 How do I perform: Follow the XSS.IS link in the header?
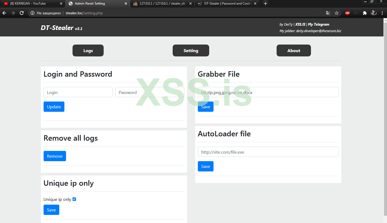coord(300,24)
